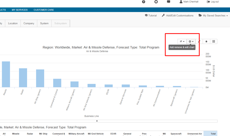The height and width of the screenshot is (136, 230).
Task: Open the chart gear edit dropdown
Action: pos(191,42)
